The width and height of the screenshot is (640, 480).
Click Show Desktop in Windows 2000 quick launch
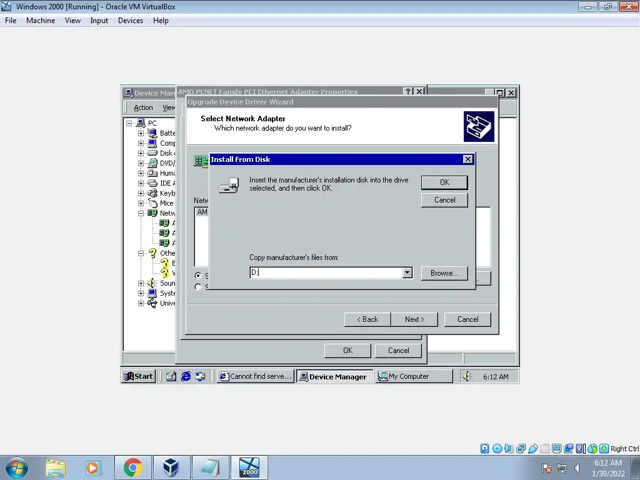click(x=171, y=376)
